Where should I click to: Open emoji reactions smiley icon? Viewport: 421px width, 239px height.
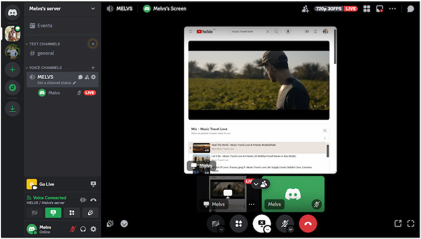click(x=124, y=223)
